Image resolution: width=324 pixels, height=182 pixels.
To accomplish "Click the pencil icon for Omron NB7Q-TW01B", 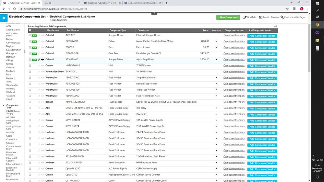I will pos(39,66).
